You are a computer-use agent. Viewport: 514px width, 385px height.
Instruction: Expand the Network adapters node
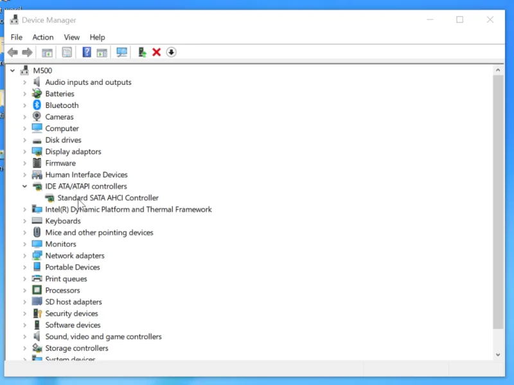coord(24,255)
